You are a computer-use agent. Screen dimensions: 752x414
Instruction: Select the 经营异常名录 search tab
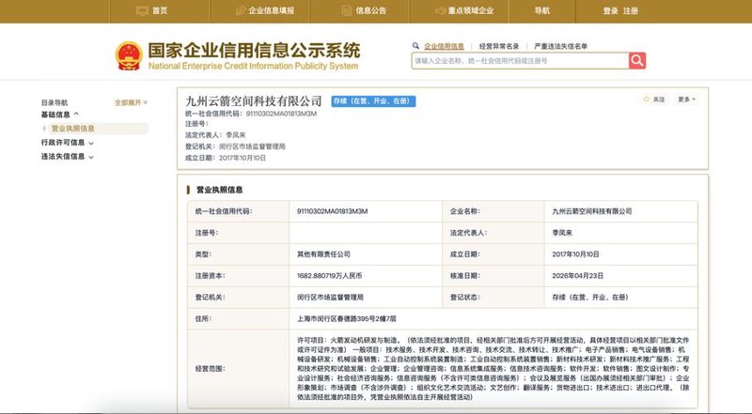coord(499,46)
